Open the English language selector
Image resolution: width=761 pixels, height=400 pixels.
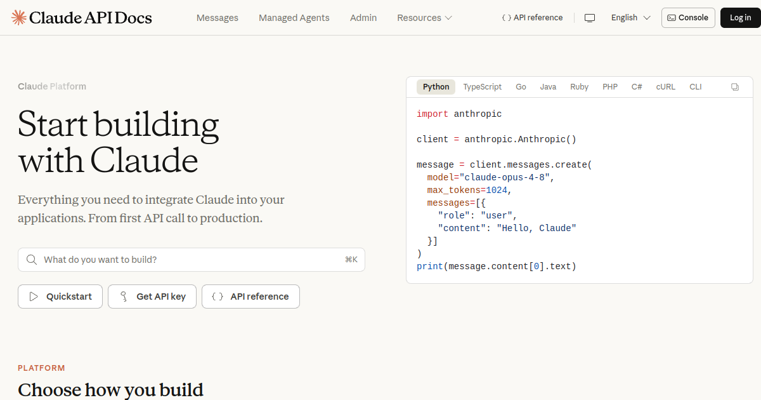click(x=630, y=18)
